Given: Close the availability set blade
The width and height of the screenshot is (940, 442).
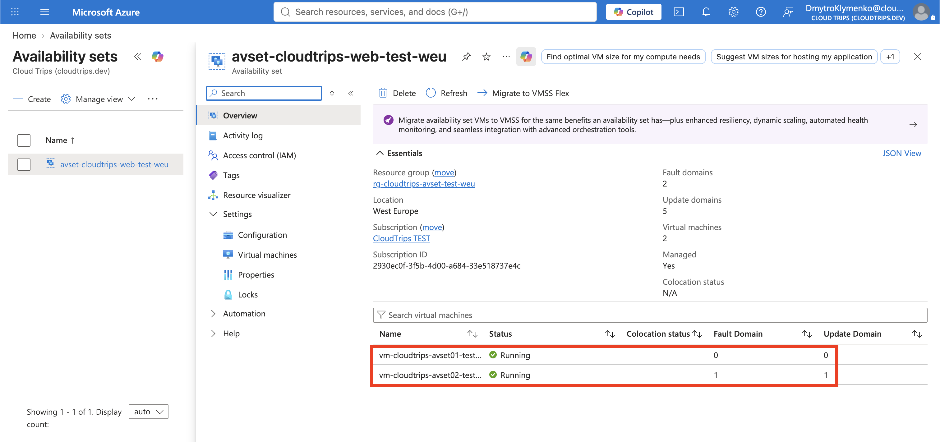Looking at the screenshot, I should (x=917, y=57).
